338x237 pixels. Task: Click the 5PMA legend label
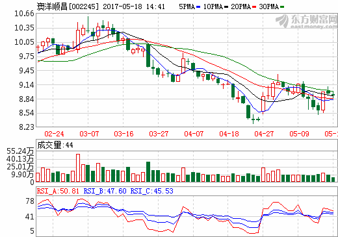[187, 6]
